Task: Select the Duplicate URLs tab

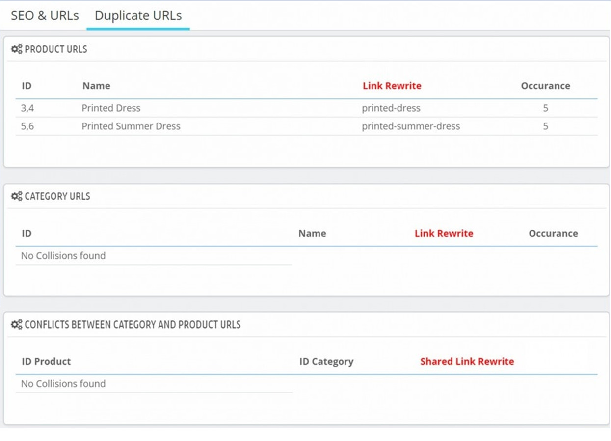Action: tap(138, 15)
